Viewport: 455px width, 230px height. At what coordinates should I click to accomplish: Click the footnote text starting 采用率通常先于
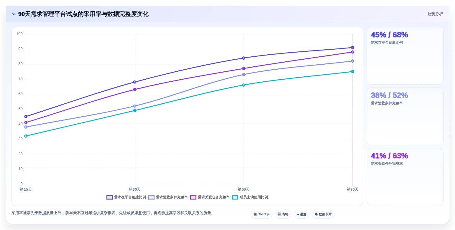pos(113,213)
